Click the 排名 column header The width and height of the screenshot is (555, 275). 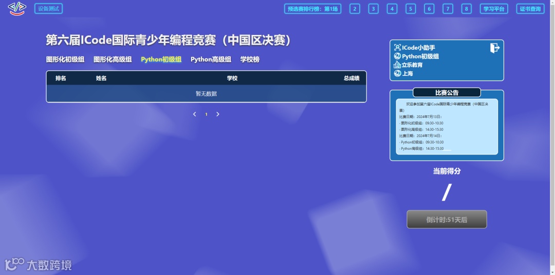(61, 78)
